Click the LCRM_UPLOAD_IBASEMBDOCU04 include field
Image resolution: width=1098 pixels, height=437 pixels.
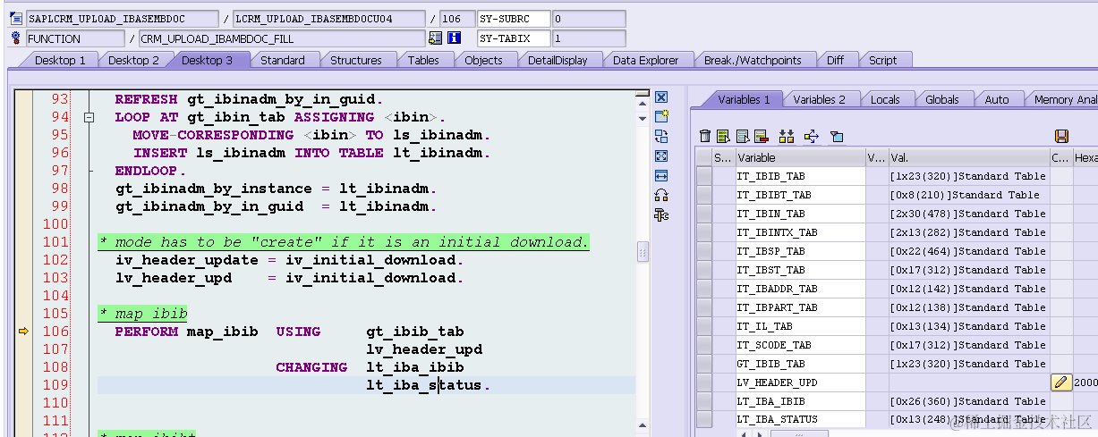tap(328, 19)
